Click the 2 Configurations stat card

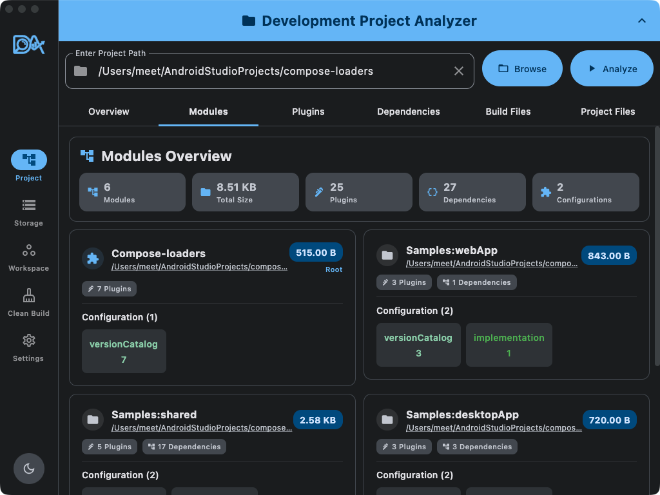coord(585,192)
